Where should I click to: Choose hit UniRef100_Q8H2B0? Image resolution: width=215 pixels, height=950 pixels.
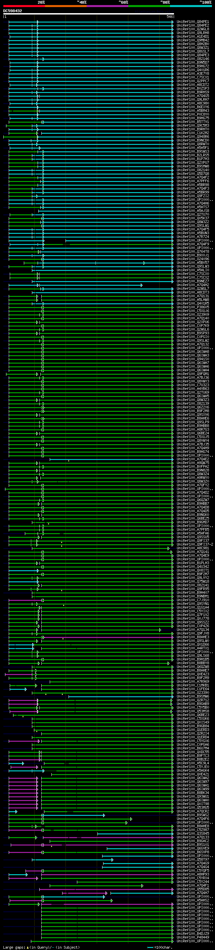[193, 44]
